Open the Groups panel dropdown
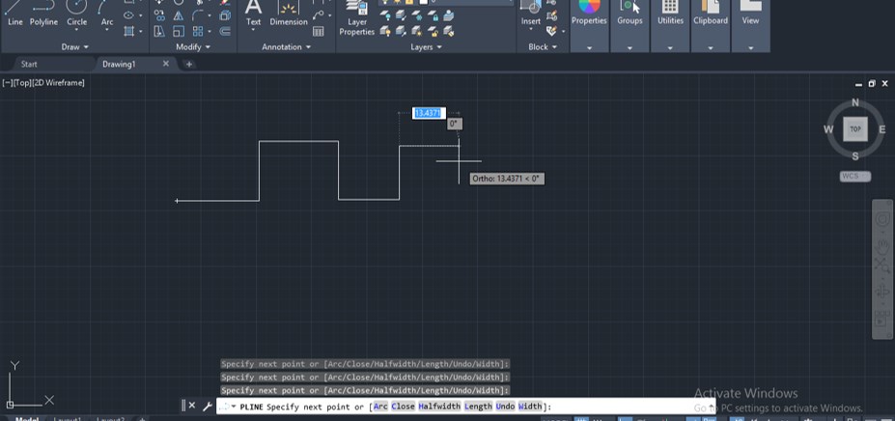Screen dimensions: 895x421 pos(629,48)
